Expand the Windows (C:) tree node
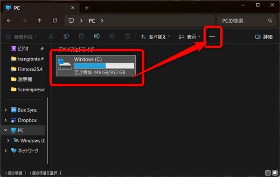 (8, 141)
